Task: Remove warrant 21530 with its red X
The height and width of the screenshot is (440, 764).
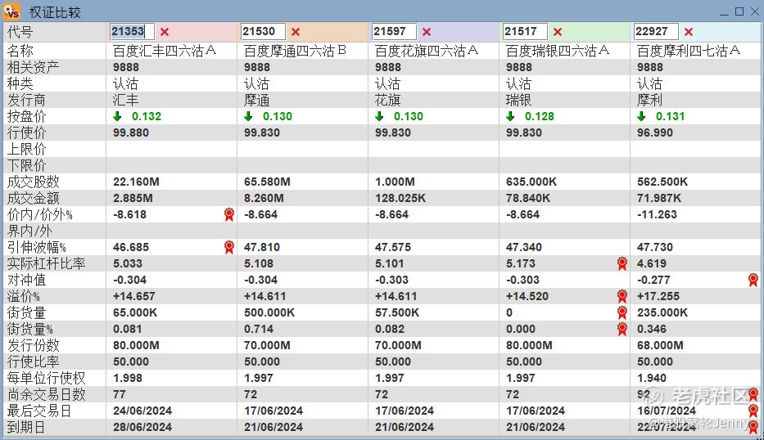Action: pos(296,32)
